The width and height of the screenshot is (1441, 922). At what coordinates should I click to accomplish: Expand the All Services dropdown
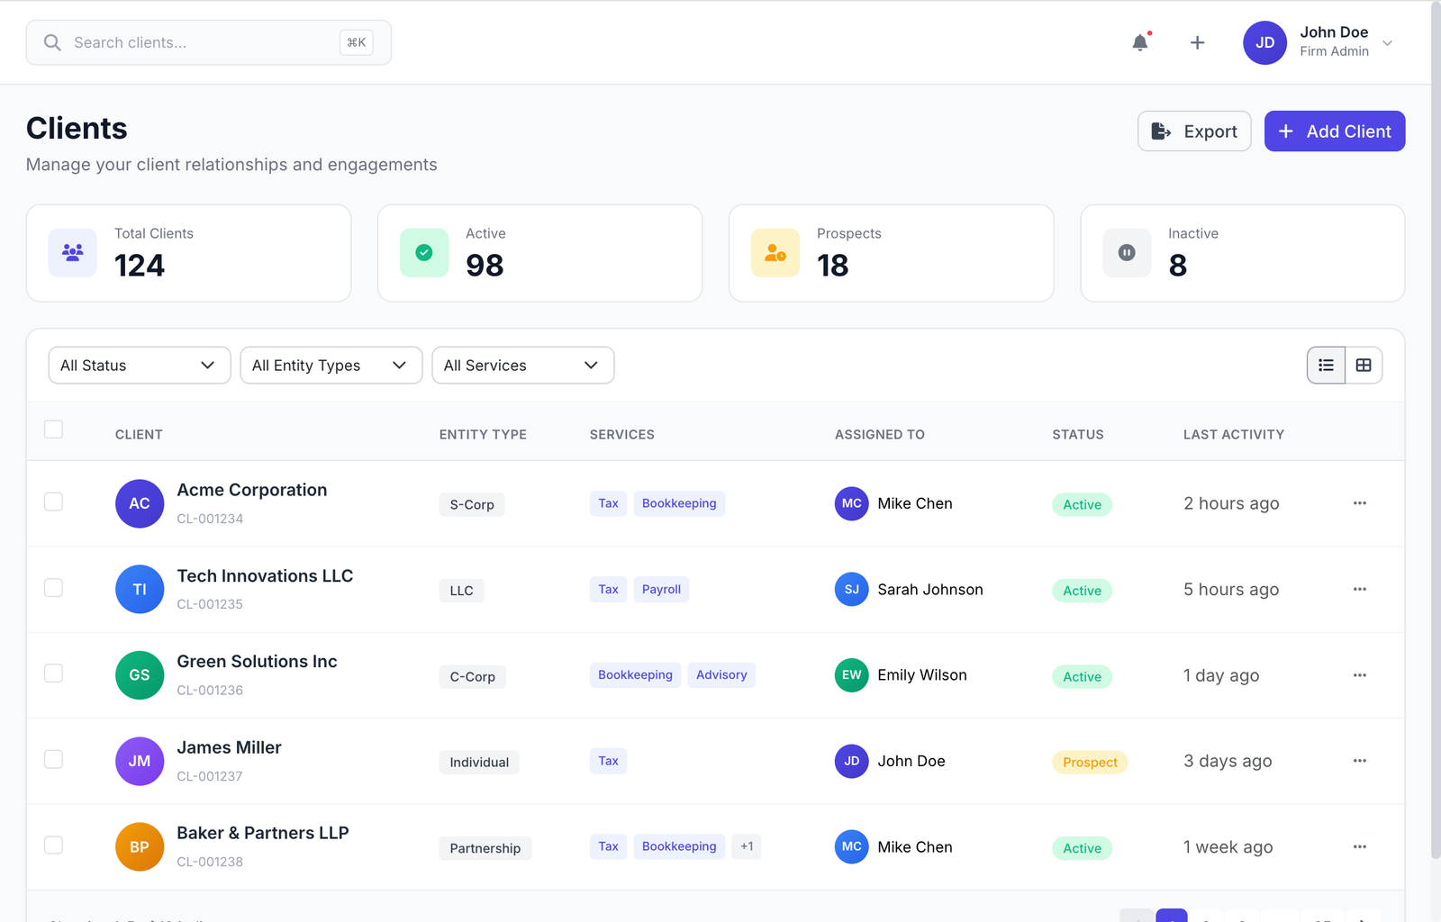[x=522, y=365]
